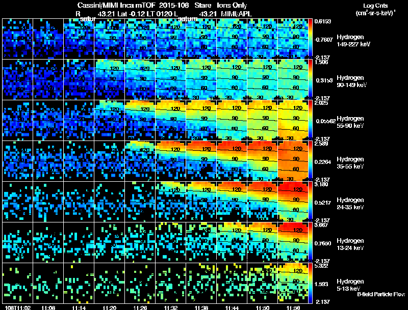408x310 pixels.
Task: Click the 1.593 color scale value
Action: (321, 284)
